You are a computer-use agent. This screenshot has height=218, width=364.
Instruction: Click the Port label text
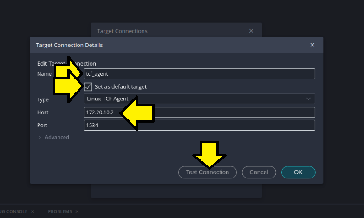click(42, 126)
